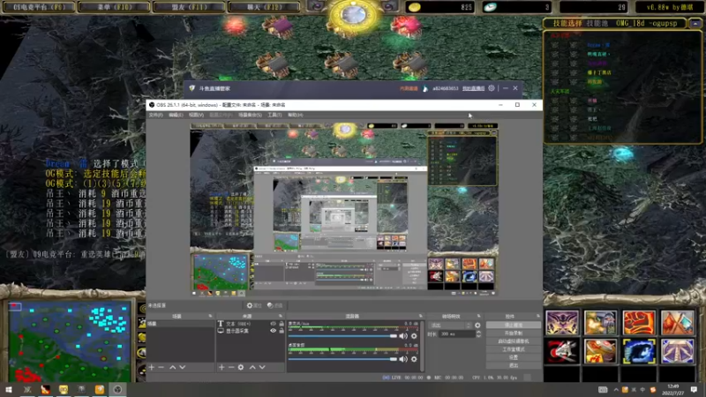Click the source Filters button above docks
The height and width of the screenshot is (397, 706).
point(275,305)
